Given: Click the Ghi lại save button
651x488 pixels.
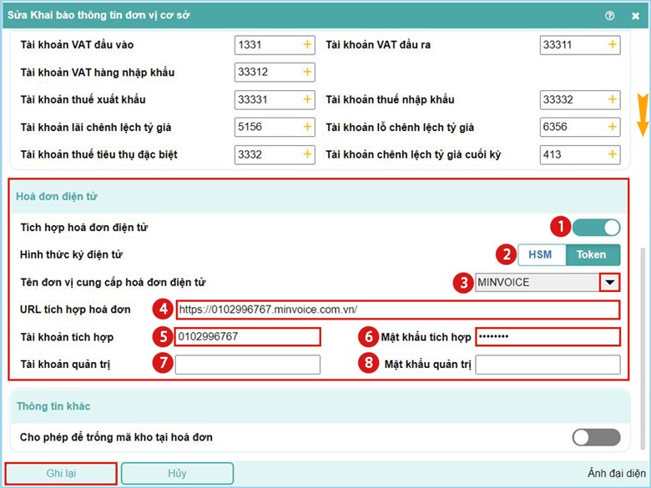Looking at the screenshot, I should (60, 473).
